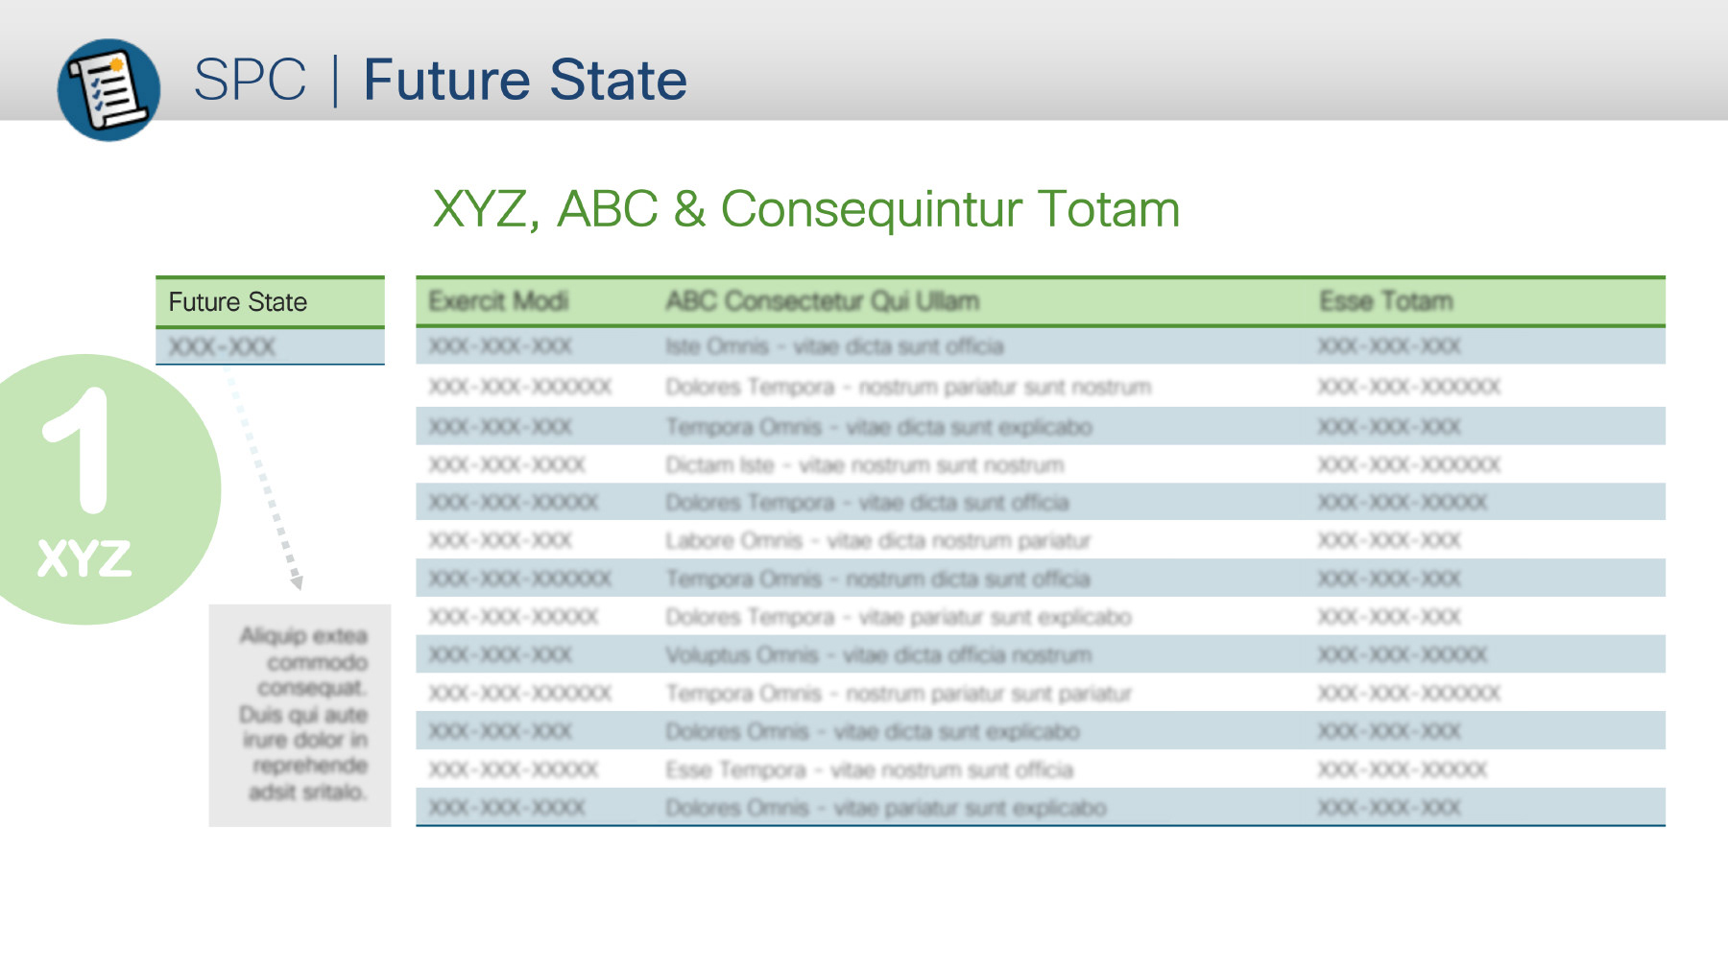Screen dimensions: 1728x971
Task: Select the "XYZ, ABC & Consequintur Totam" heading
Action: (x=806, y=209)
